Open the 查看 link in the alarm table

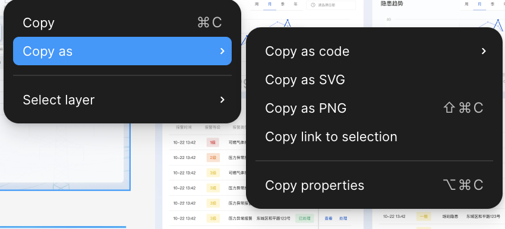[x=328, y=218]
